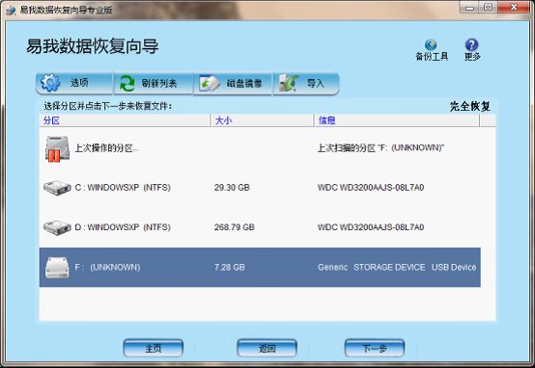This screenshot has height=368, width=535.
Task: Click WDC WD3200AAJS info in C: row
Action: point(371,188)
